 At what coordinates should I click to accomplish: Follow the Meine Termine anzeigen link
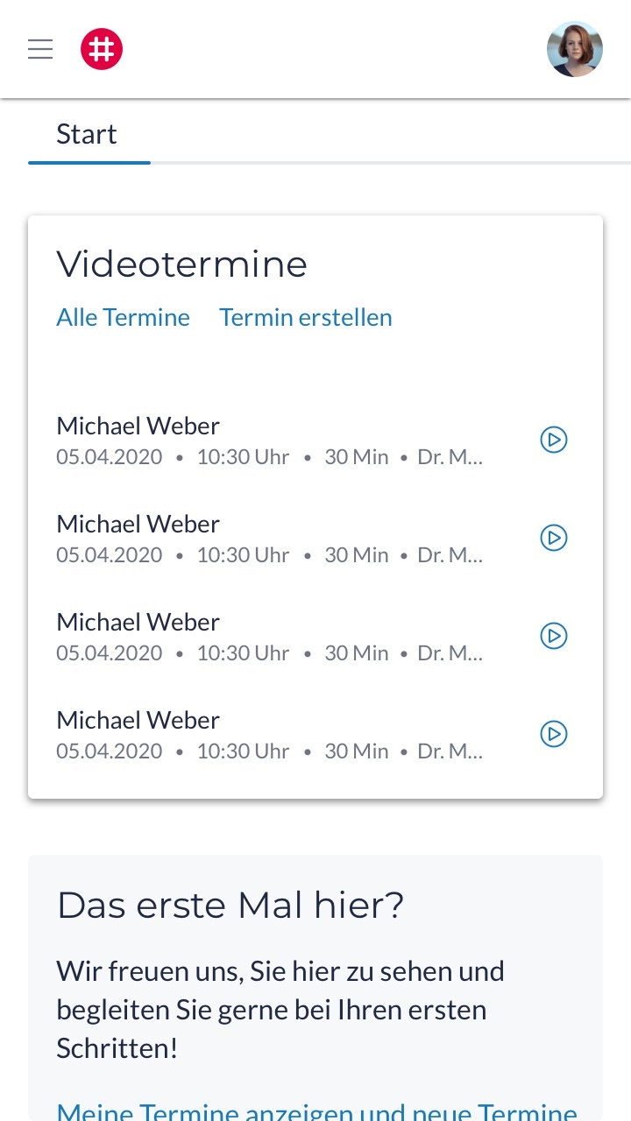[x=317, y=1110]
